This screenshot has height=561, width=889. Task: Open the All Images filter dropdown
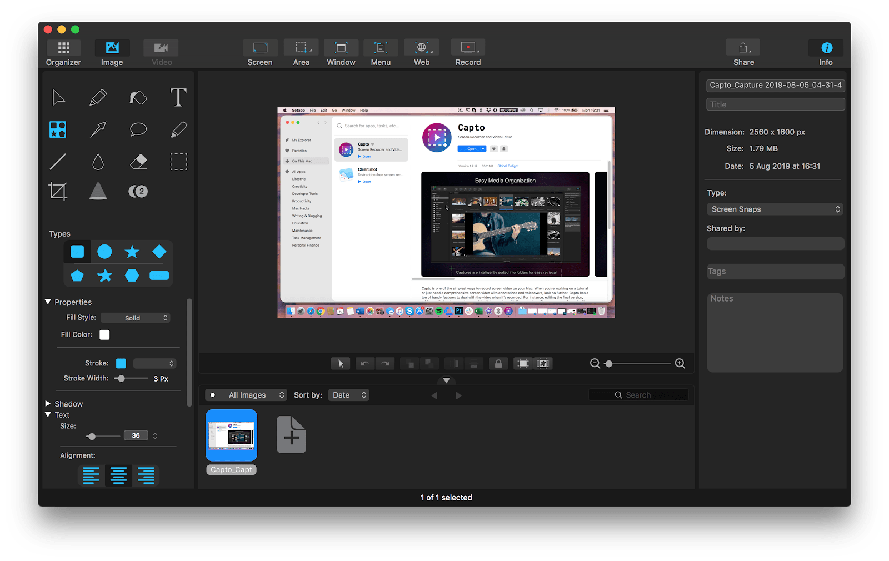click(246, 395)
